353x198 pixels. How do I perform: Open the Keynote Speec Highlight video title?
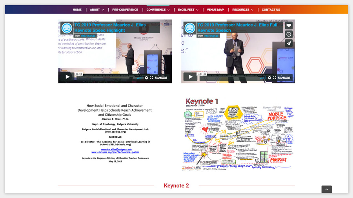(x=110, y=28)
